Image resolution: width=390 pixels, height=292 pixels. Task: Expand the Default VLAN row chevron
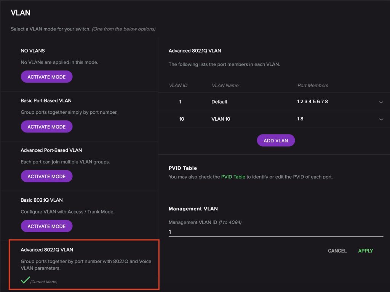click(381, 102)
